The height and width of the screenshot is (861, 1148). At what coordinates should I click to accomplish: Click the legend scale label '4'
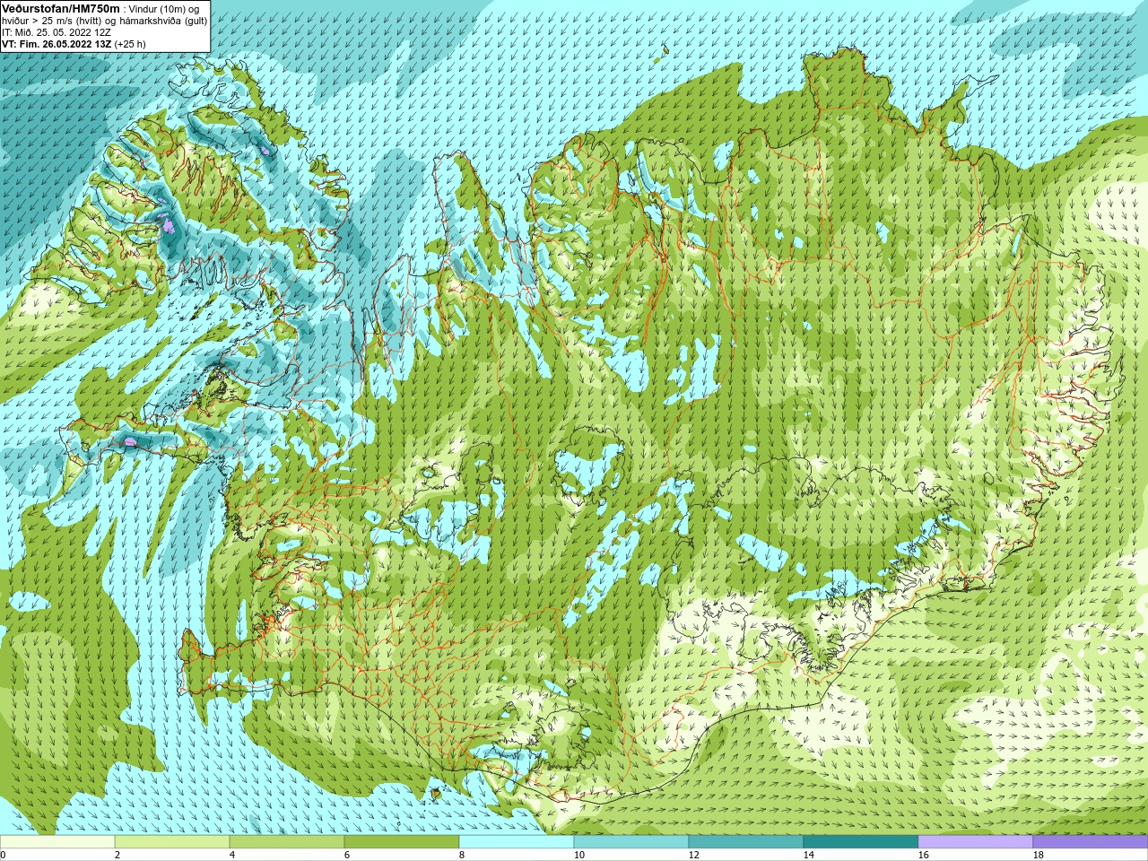232,855
